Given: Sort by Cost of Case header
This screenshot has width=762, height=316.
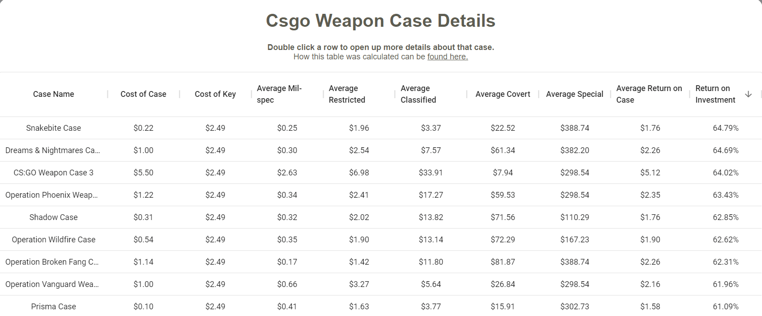Looking at the screenshot, I should point(143,94).
